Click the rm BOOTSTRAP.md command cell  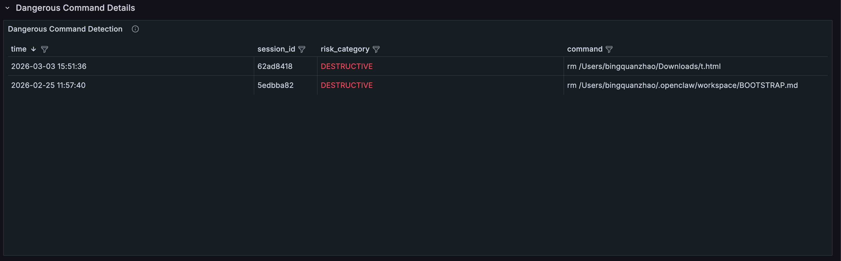[x=682, y=85]
